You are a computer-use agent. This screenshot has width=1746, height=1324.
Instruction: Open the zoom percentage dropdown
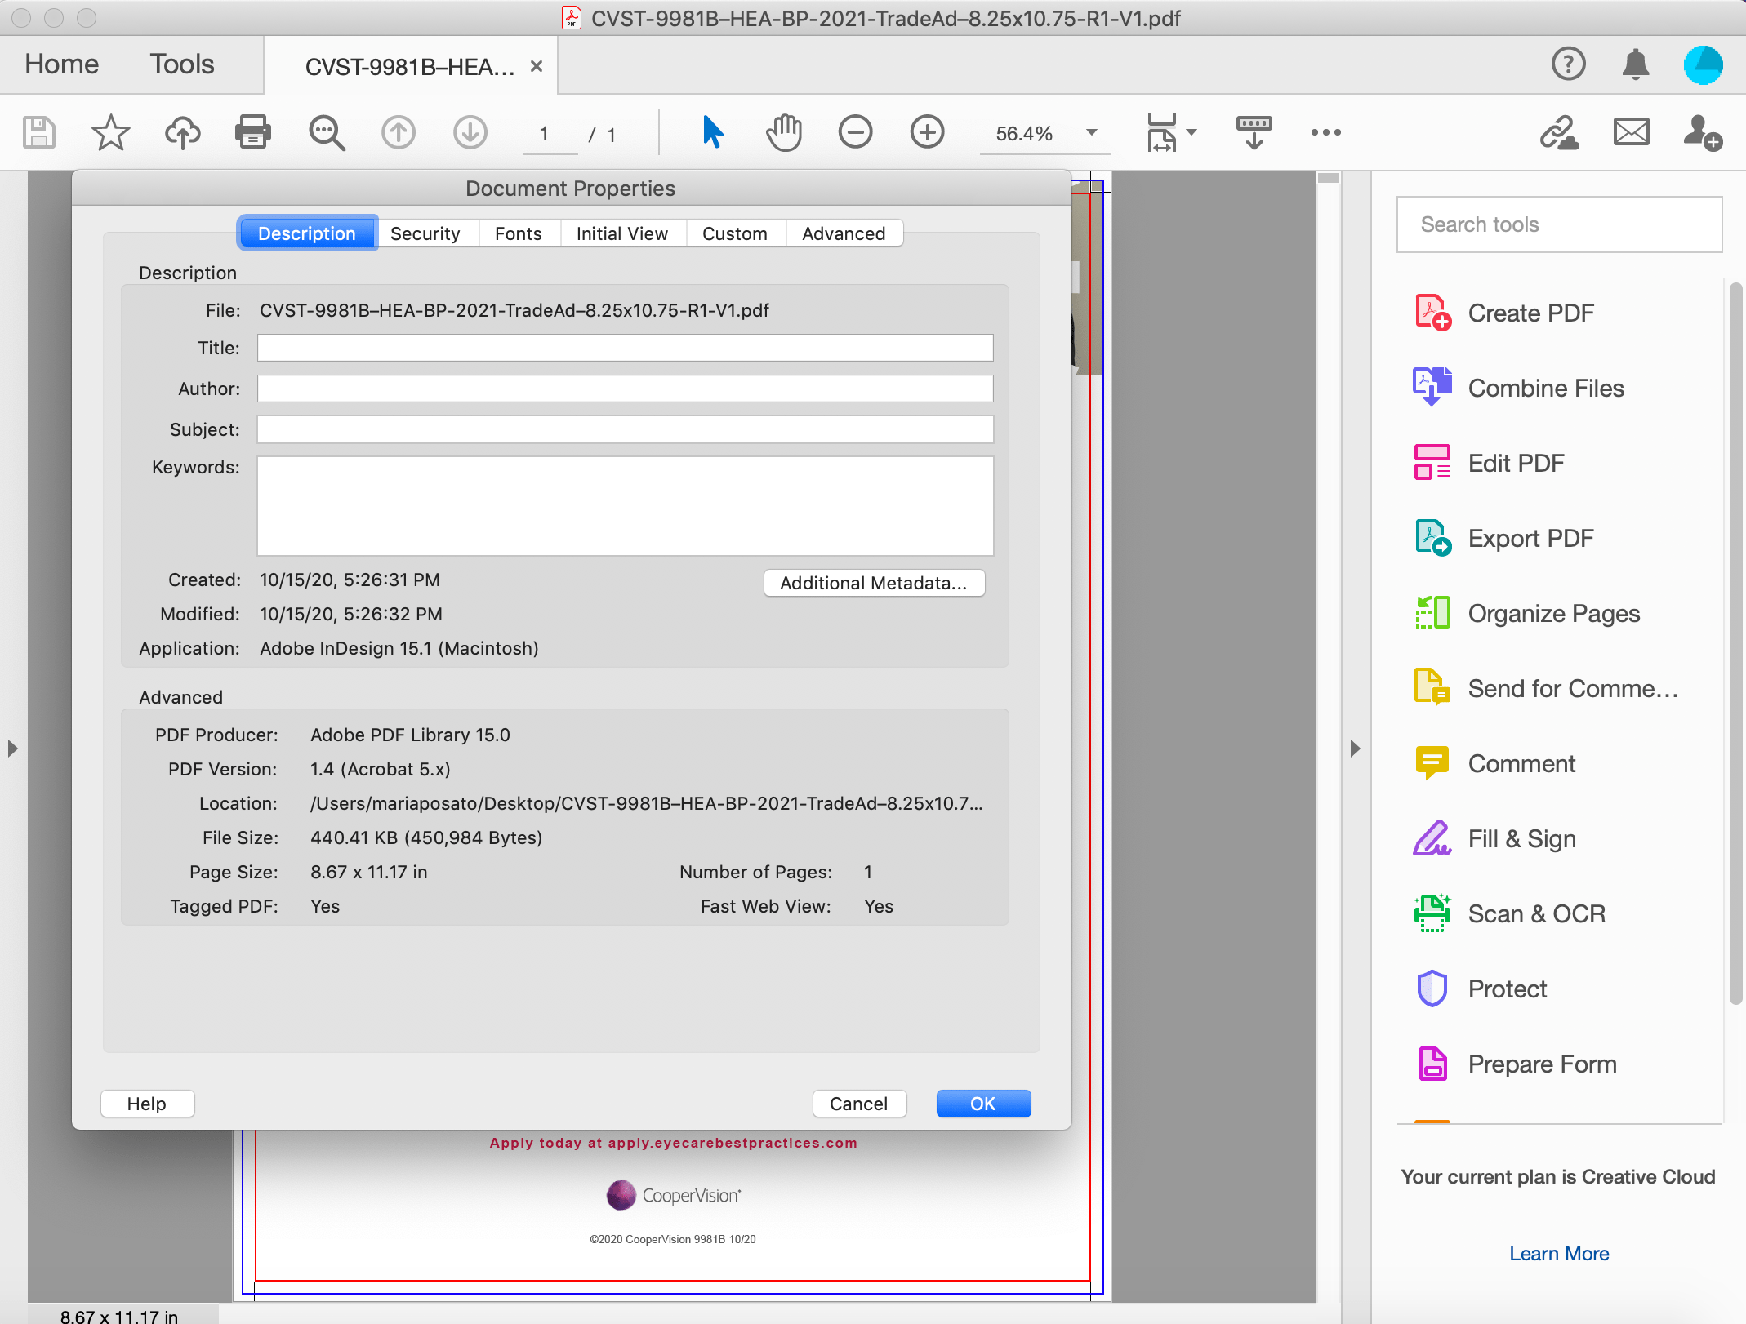pos(1092,133)
